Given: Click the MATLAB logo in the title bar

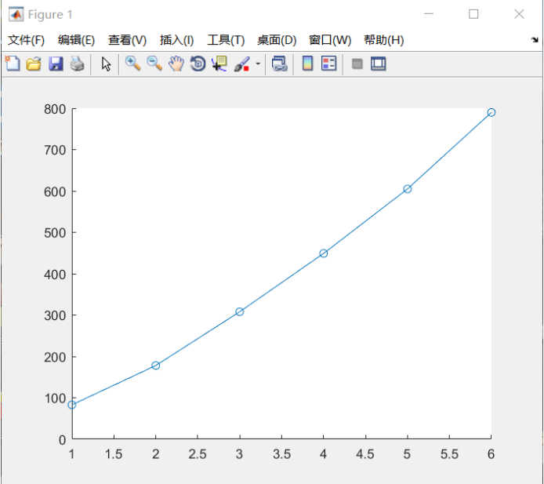Looking at the screenshot, I should [x=16, y=15].
